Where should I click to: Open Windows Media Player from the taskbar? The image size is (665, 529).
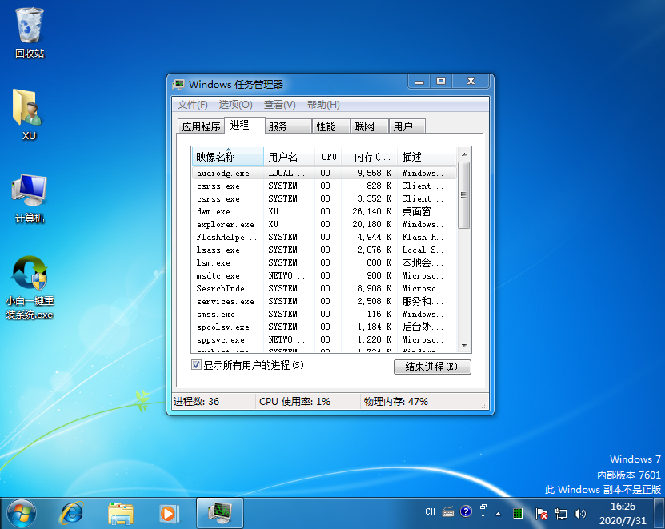pos(169,513)
